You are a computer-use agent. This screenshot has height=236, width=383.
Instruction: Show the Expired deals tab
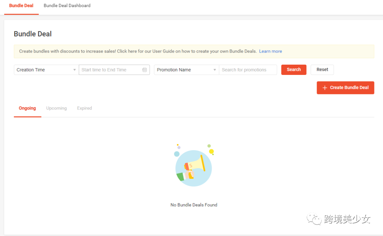click(x=84, y=108)
